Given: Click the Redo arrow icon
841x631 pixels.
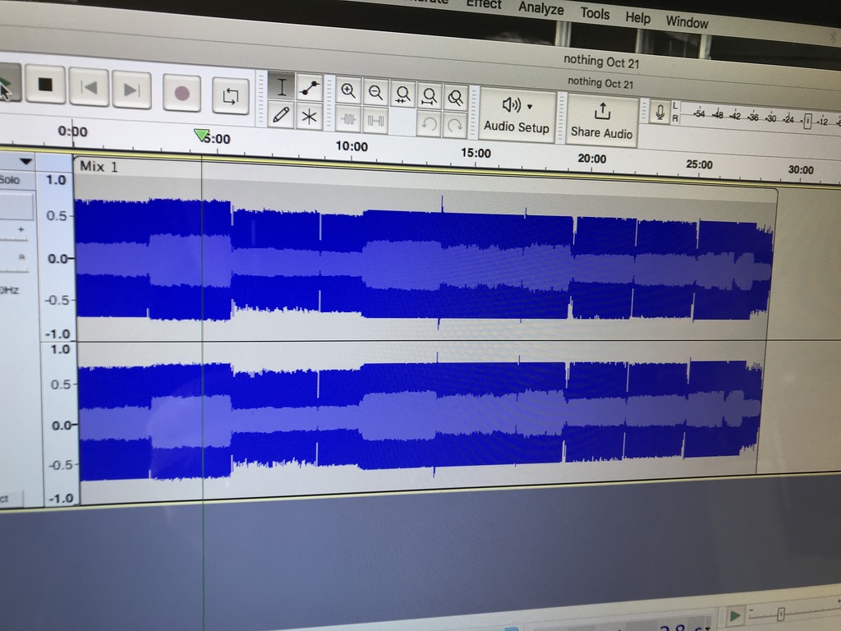Looking at the screenshot, I should 455,126.
